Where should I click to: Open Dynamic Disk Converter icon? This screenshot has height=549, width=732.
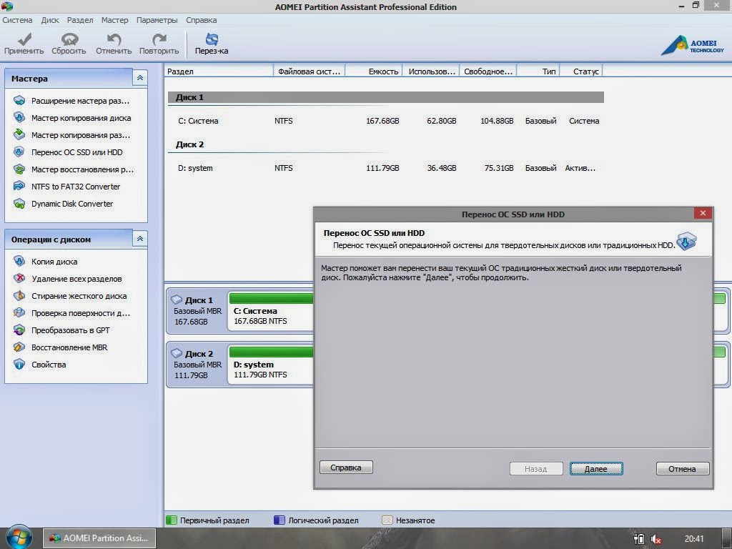19,204
